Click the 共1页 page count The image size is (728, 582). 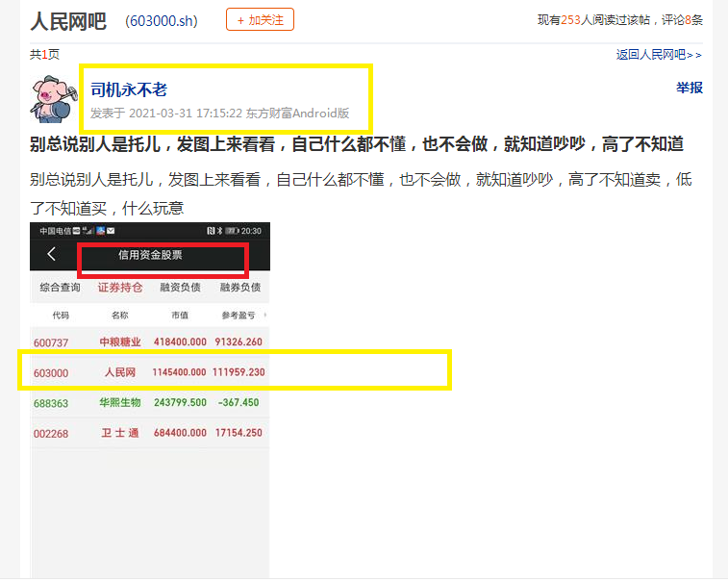pos(44,55)
